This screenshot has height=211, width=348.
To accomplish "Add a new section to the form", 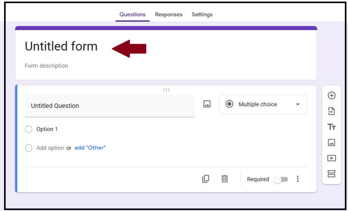I will [x=331, y=174].
